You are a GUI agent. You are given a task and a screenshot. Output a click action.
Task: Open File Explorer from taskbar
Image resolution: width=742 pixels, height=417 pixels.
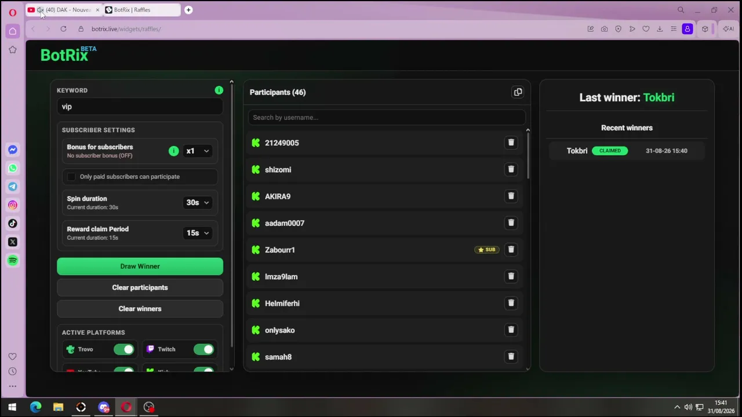coord(58,407)
